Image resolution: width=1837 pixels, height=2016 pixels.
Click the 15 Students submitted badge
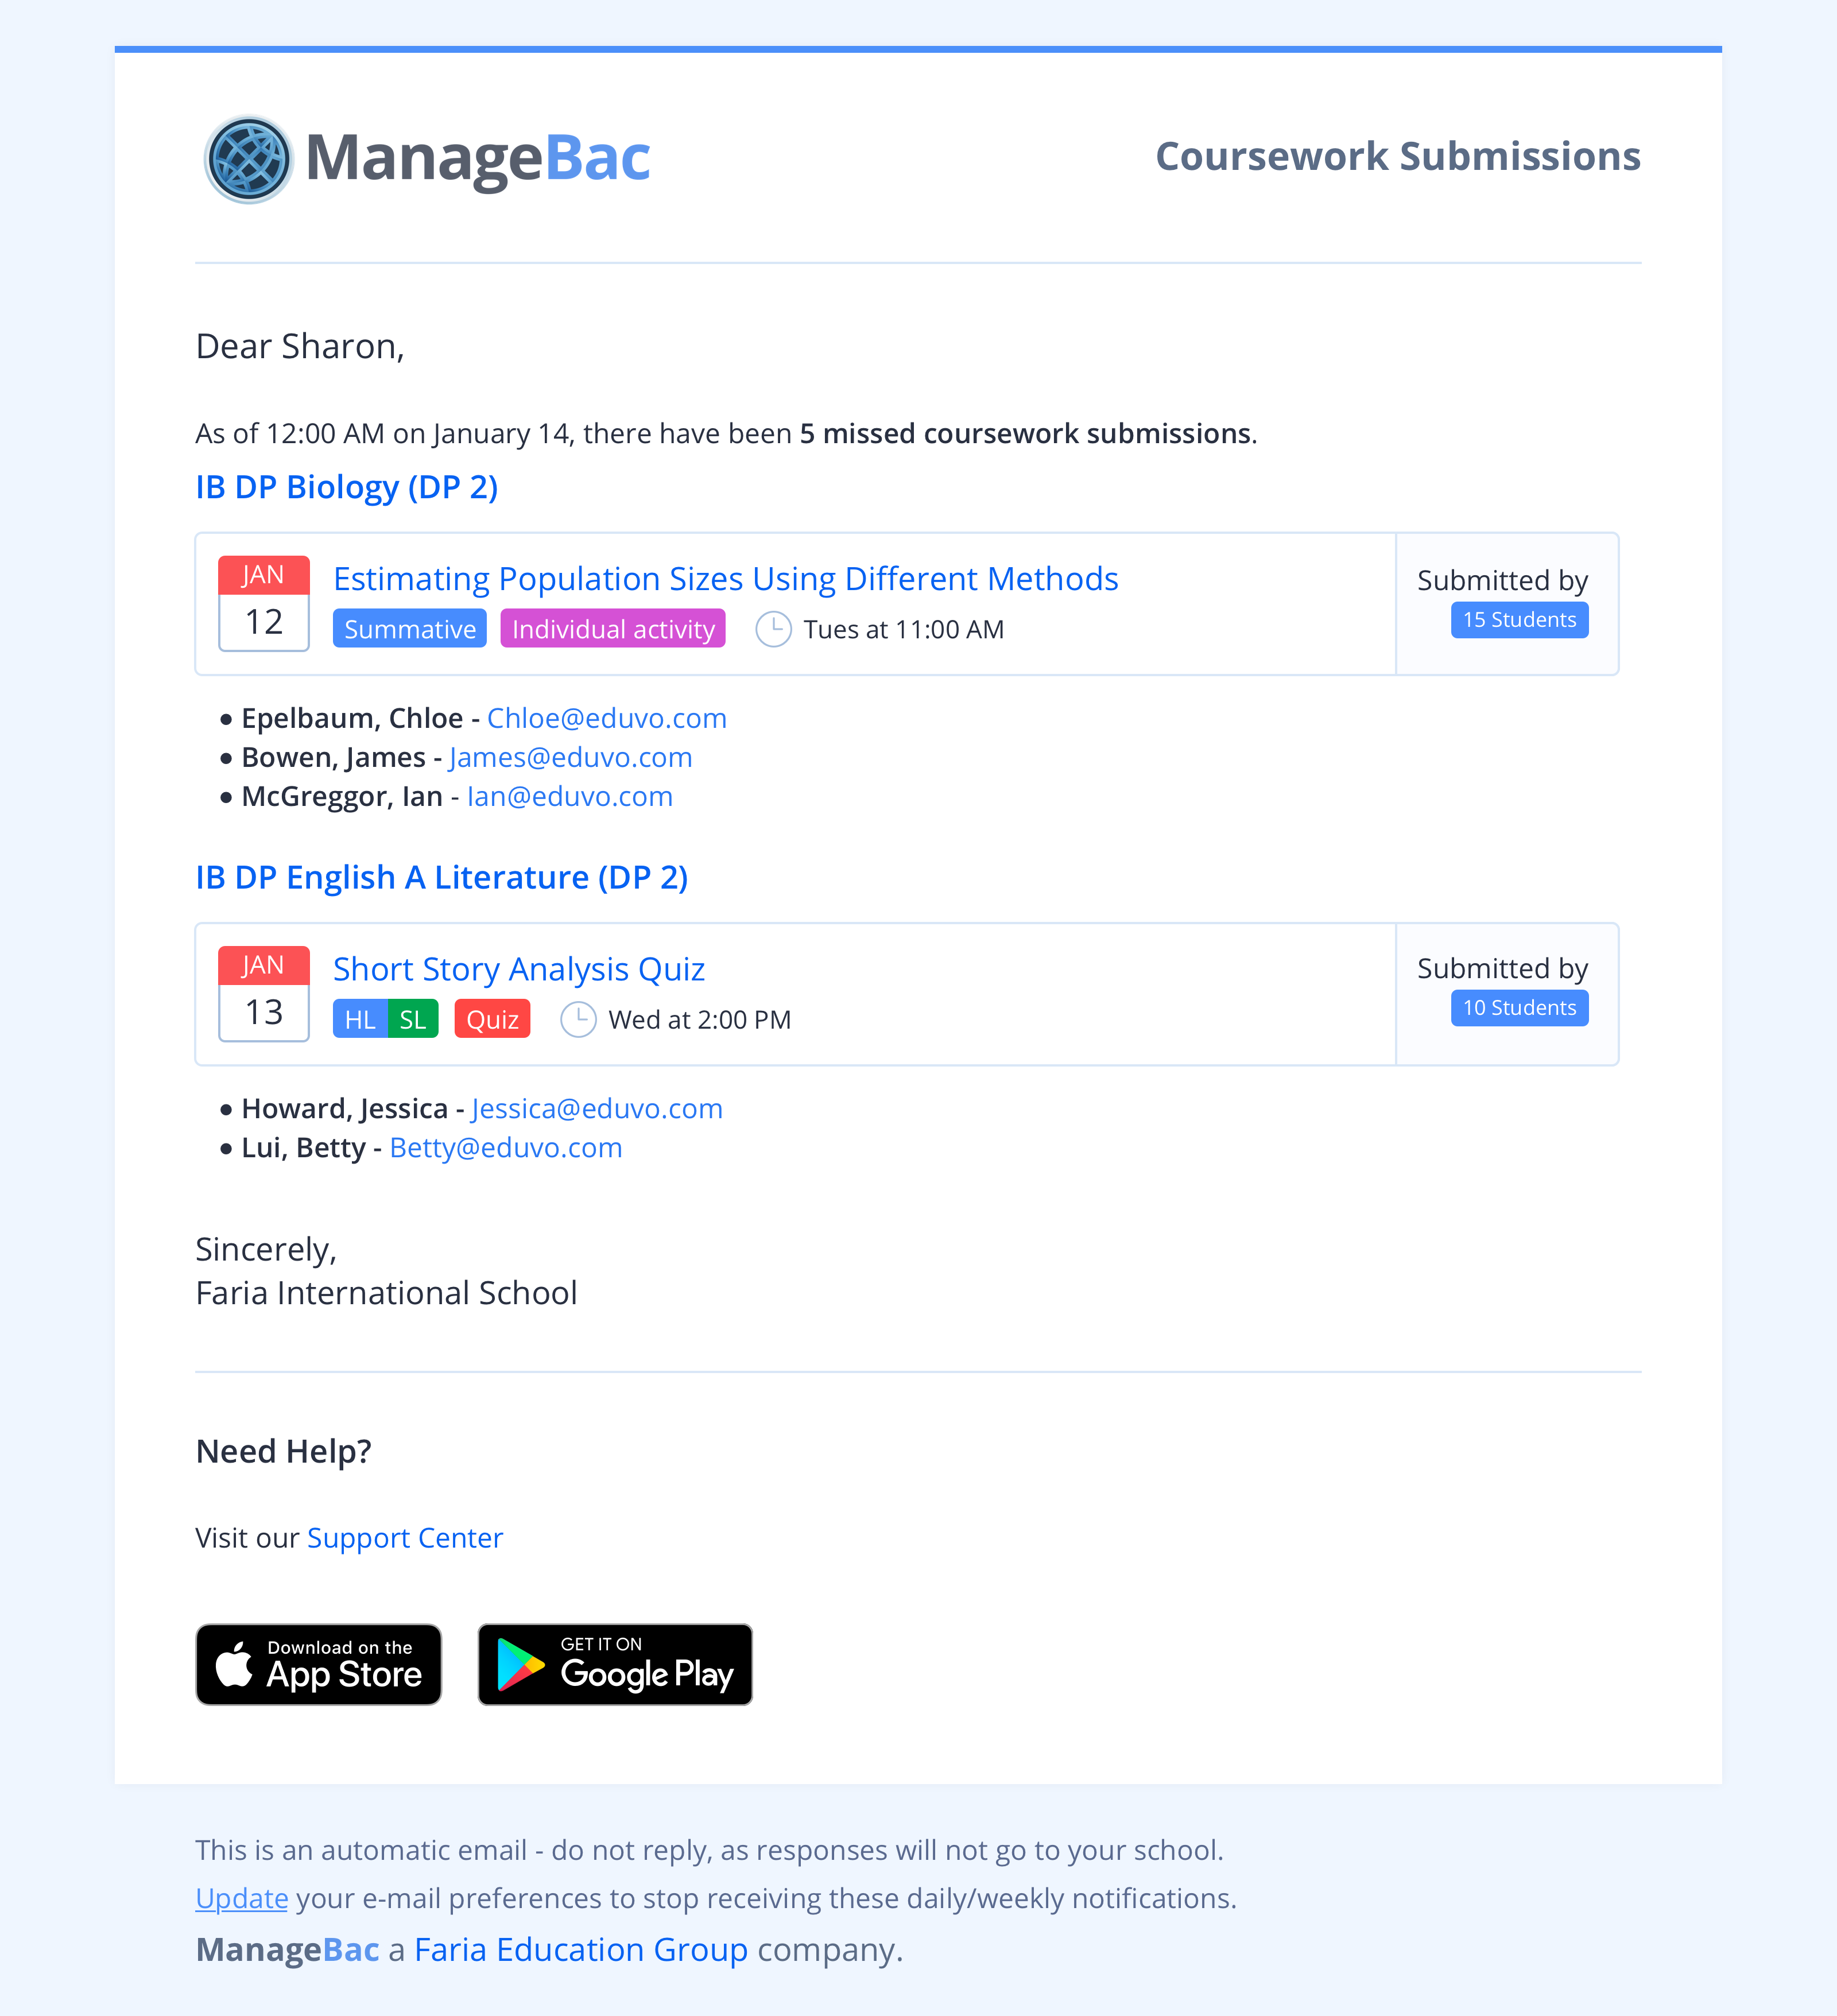click(1520, 620)
